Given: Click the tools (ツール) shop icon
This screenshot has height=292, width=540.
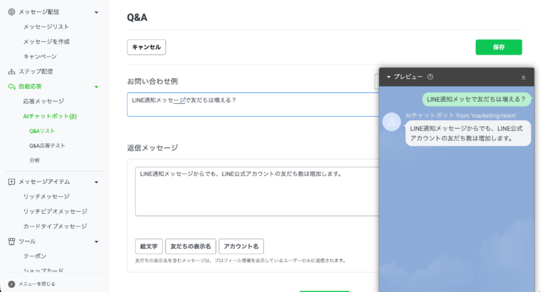Looking at the screenshot, I should (x=11, y=241).
